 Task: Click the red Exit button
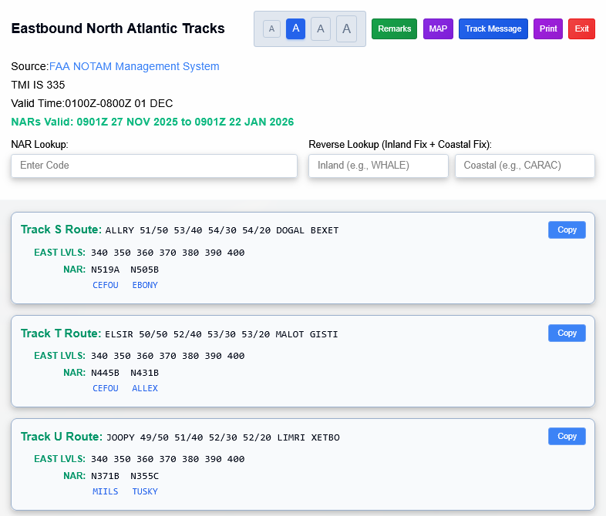coord(581,29)
